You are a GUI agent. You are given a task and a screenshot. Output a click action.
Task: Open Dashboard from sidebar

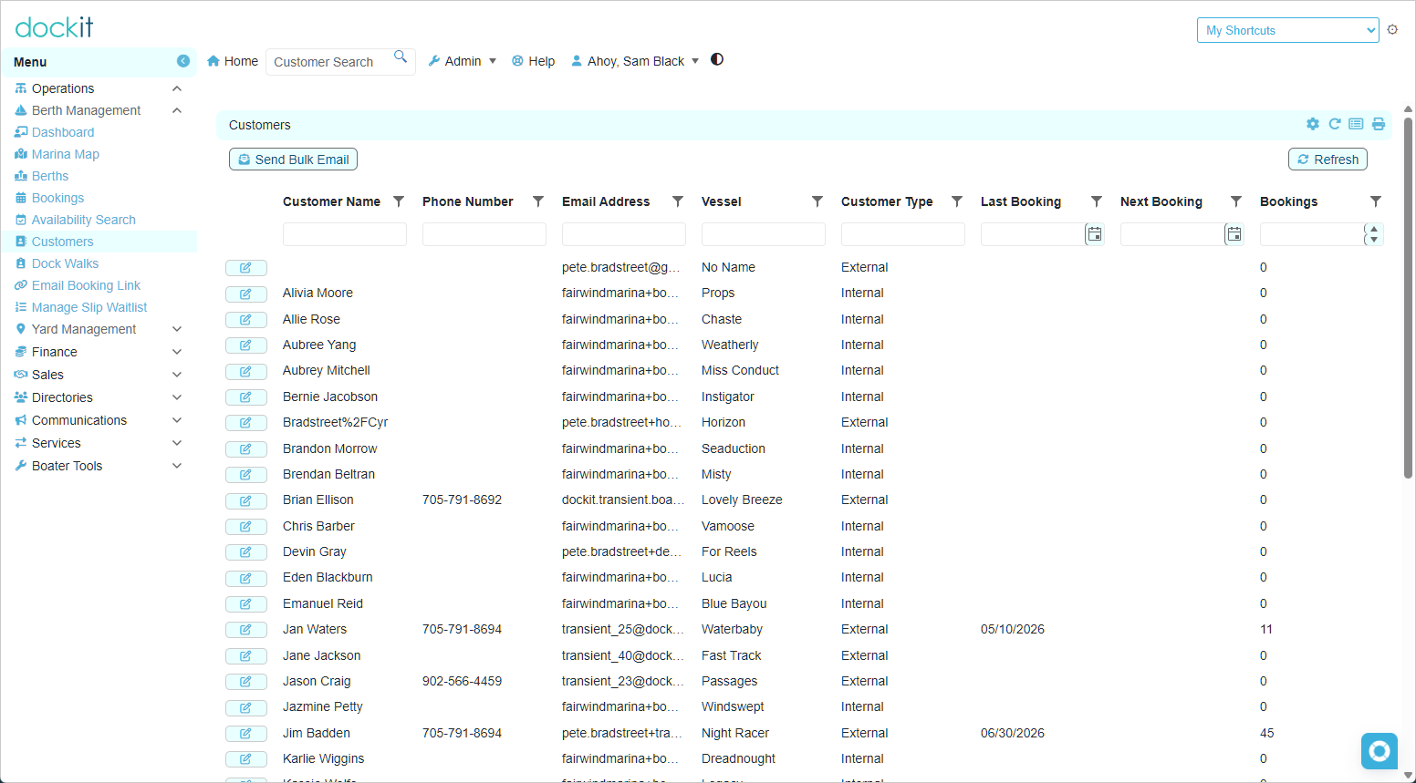[x=62, y=132]
